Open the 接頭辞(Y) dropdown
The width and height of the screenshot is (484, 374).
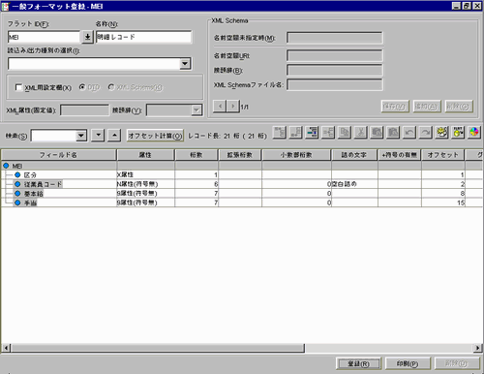coord(197,110)
